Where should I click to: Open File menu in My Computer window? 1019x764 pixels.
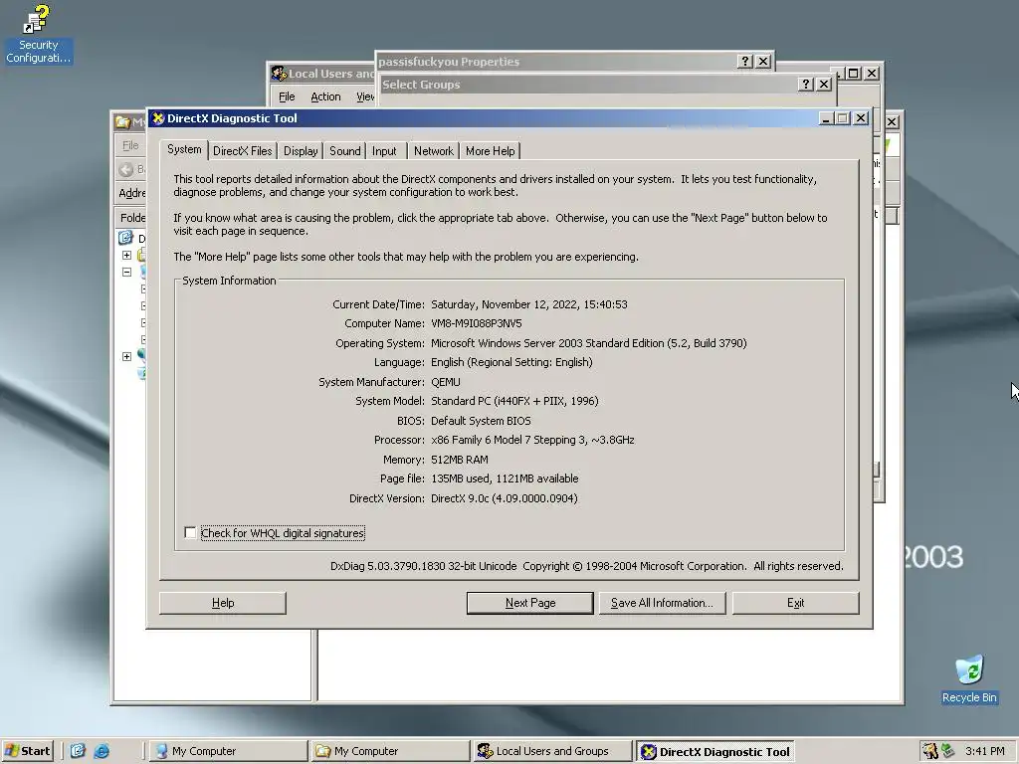tap(130, 145)
